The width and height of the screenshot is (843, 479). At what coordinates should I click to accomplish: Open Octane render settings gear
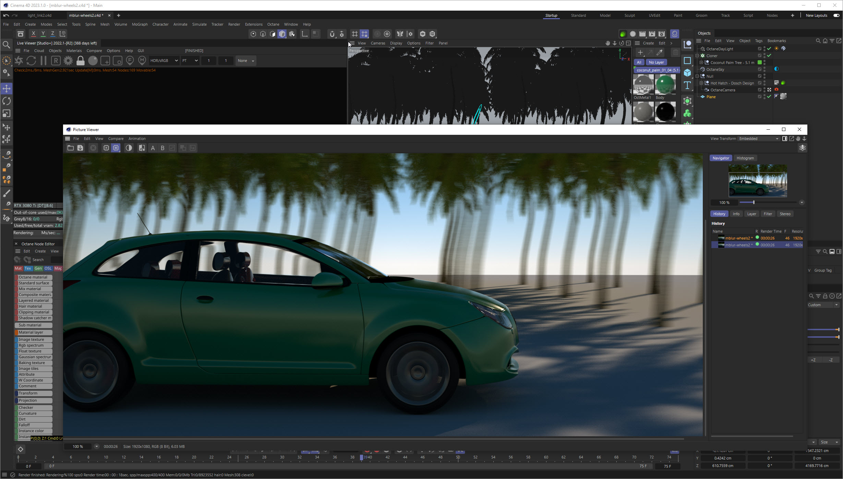68,61
